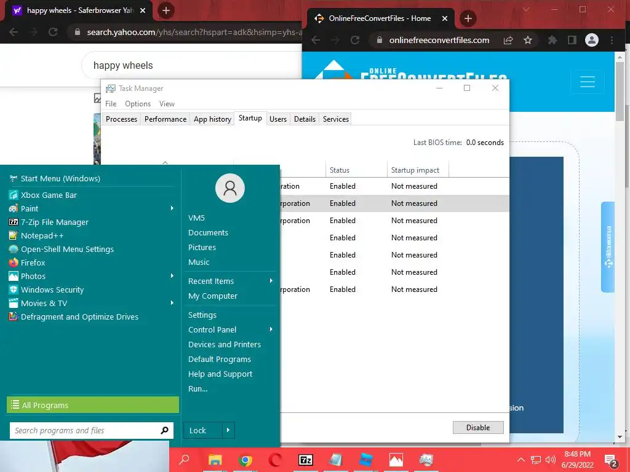Open OnlineFreeConvertFiles hamburger menu
Image resolution: width=630 pixels, height=472 pixels.
click(x=588, y=82)
